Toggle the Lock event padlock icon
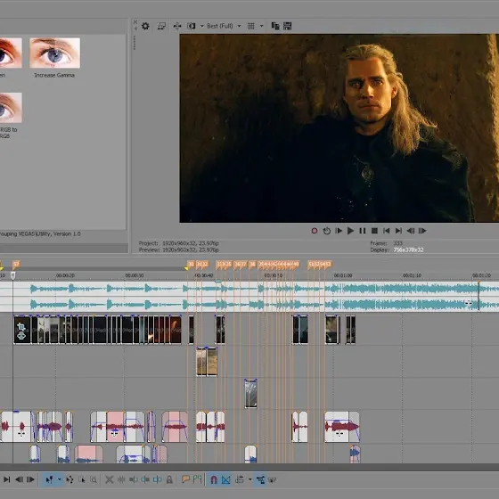This screenshot has height=499, width=499. coord(169,479)
